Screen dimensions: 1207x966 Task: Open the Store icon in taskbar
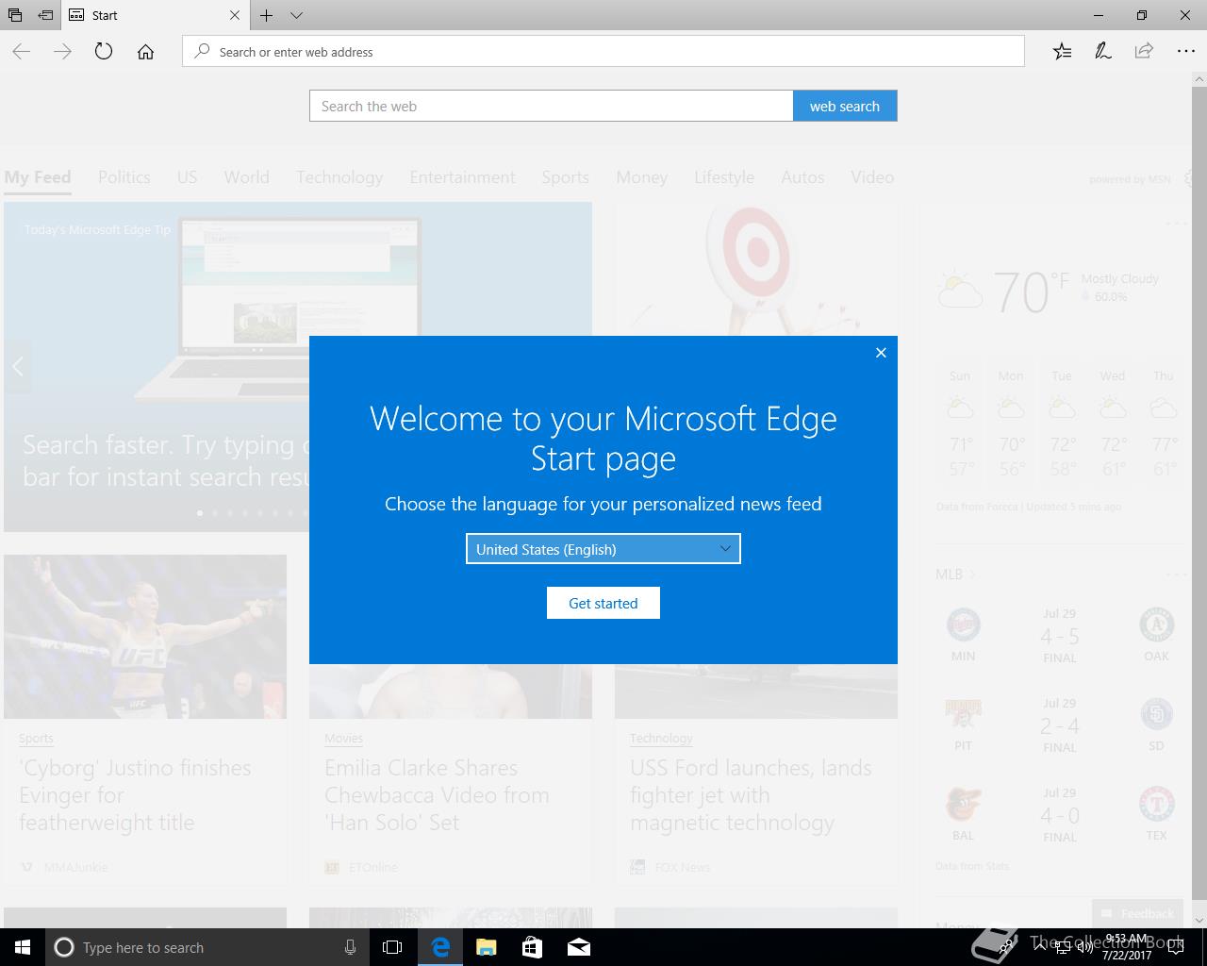(x=532, y=947)
